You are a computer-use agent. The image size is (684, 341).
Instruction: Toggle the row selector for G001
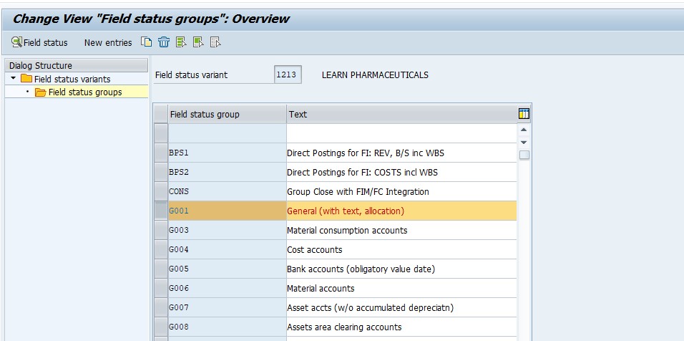[161, 211]
